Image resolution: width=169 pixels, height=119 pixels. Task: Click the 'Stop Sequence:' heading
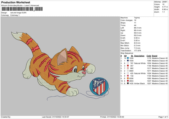click(127, 53)
